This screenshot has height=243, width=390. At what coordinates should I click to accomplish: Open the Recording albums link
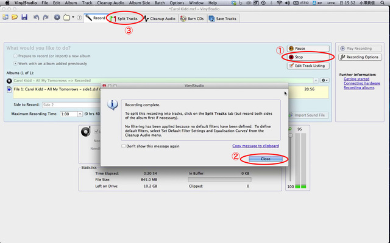click(x=359, y=87)
